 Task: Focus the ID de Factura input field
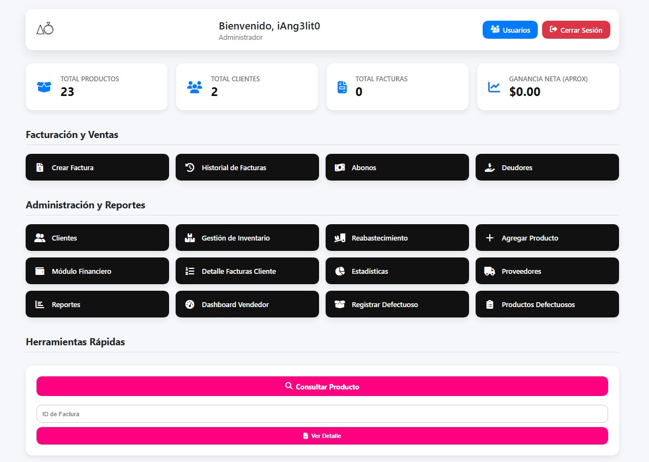tap(322, 414)
